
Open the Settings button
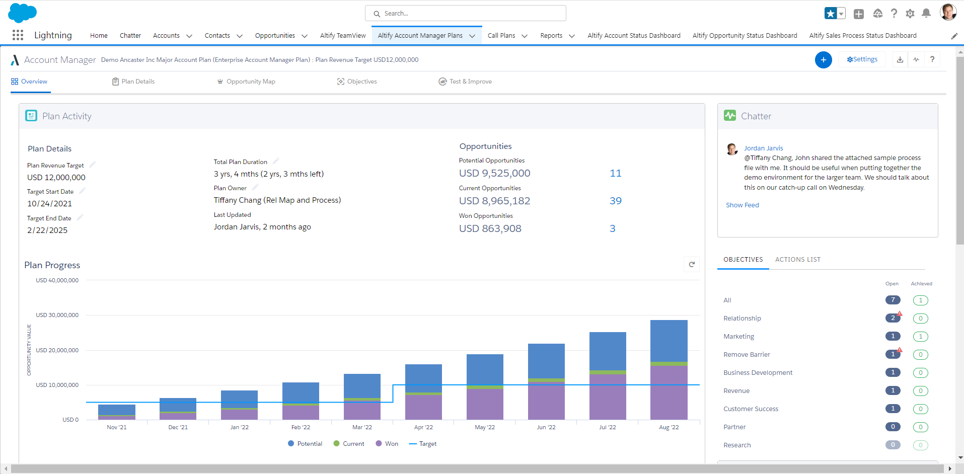coord(862,59)
